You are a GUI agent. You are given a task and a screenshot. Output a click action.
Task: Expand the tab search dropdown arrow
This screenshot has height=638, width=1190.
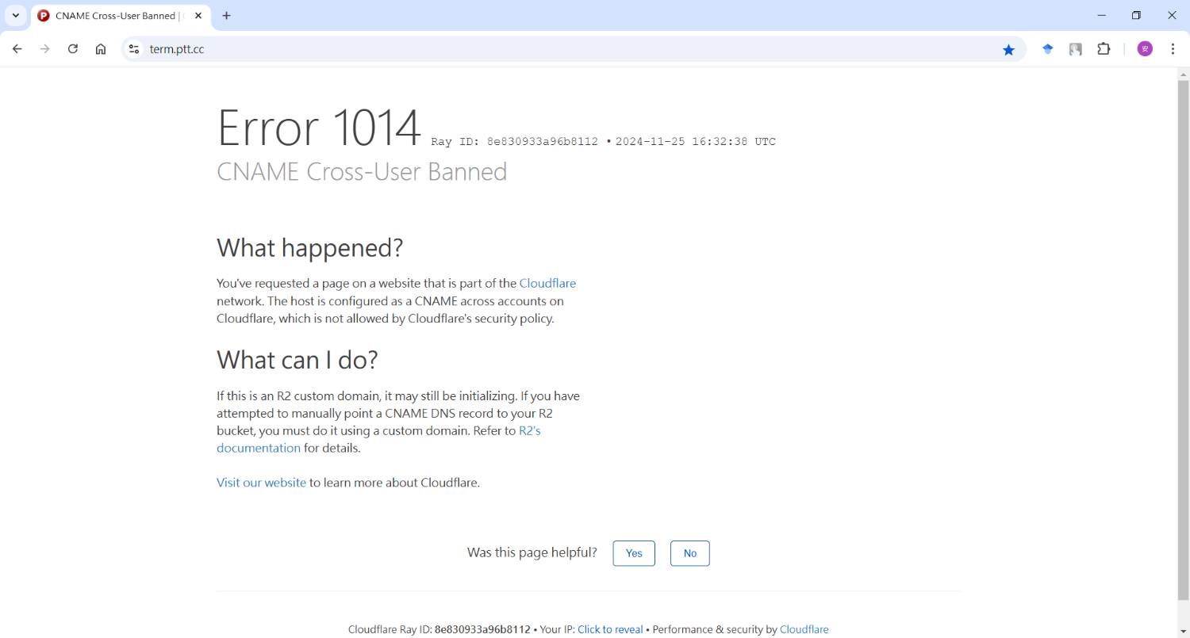click(x=15, y=16)
